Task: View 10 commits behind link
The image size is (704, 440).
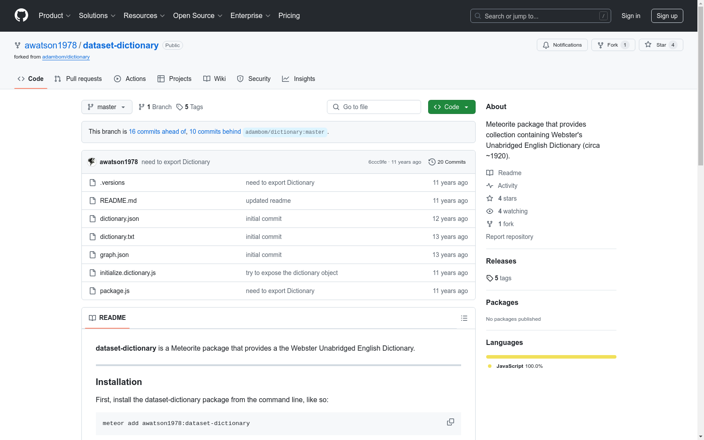Action: pyautogui.click(x=215, y=132)
